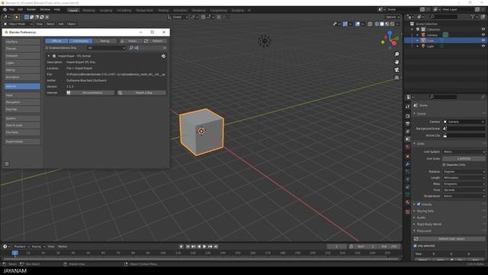Viewport: 488px width, 275px height.
Task: Jump to timeline end frame
Action: pyautogui.click(x=216, y=247)
